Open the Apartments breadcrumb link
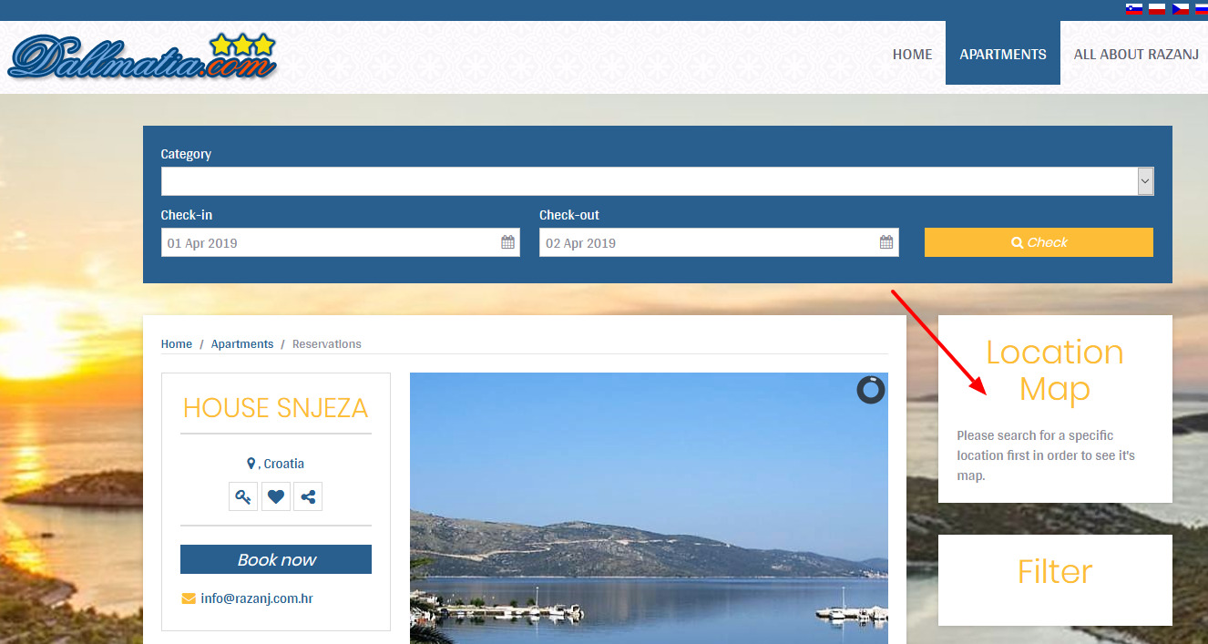The image size is (1208, 644). click(242, 344)
